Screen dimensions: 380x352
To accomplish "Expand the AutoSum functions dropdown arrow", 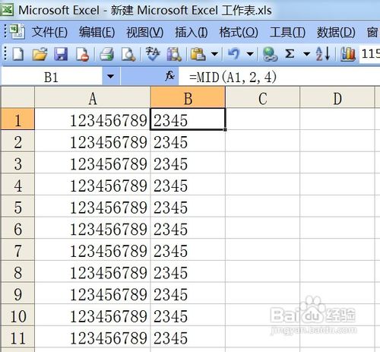I will point(307,54).
